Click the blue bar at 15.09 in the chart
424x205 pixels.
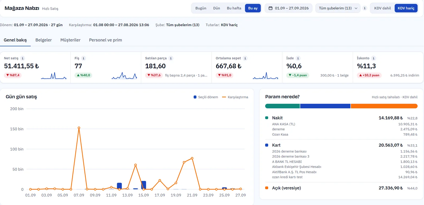tap(144, 185)
